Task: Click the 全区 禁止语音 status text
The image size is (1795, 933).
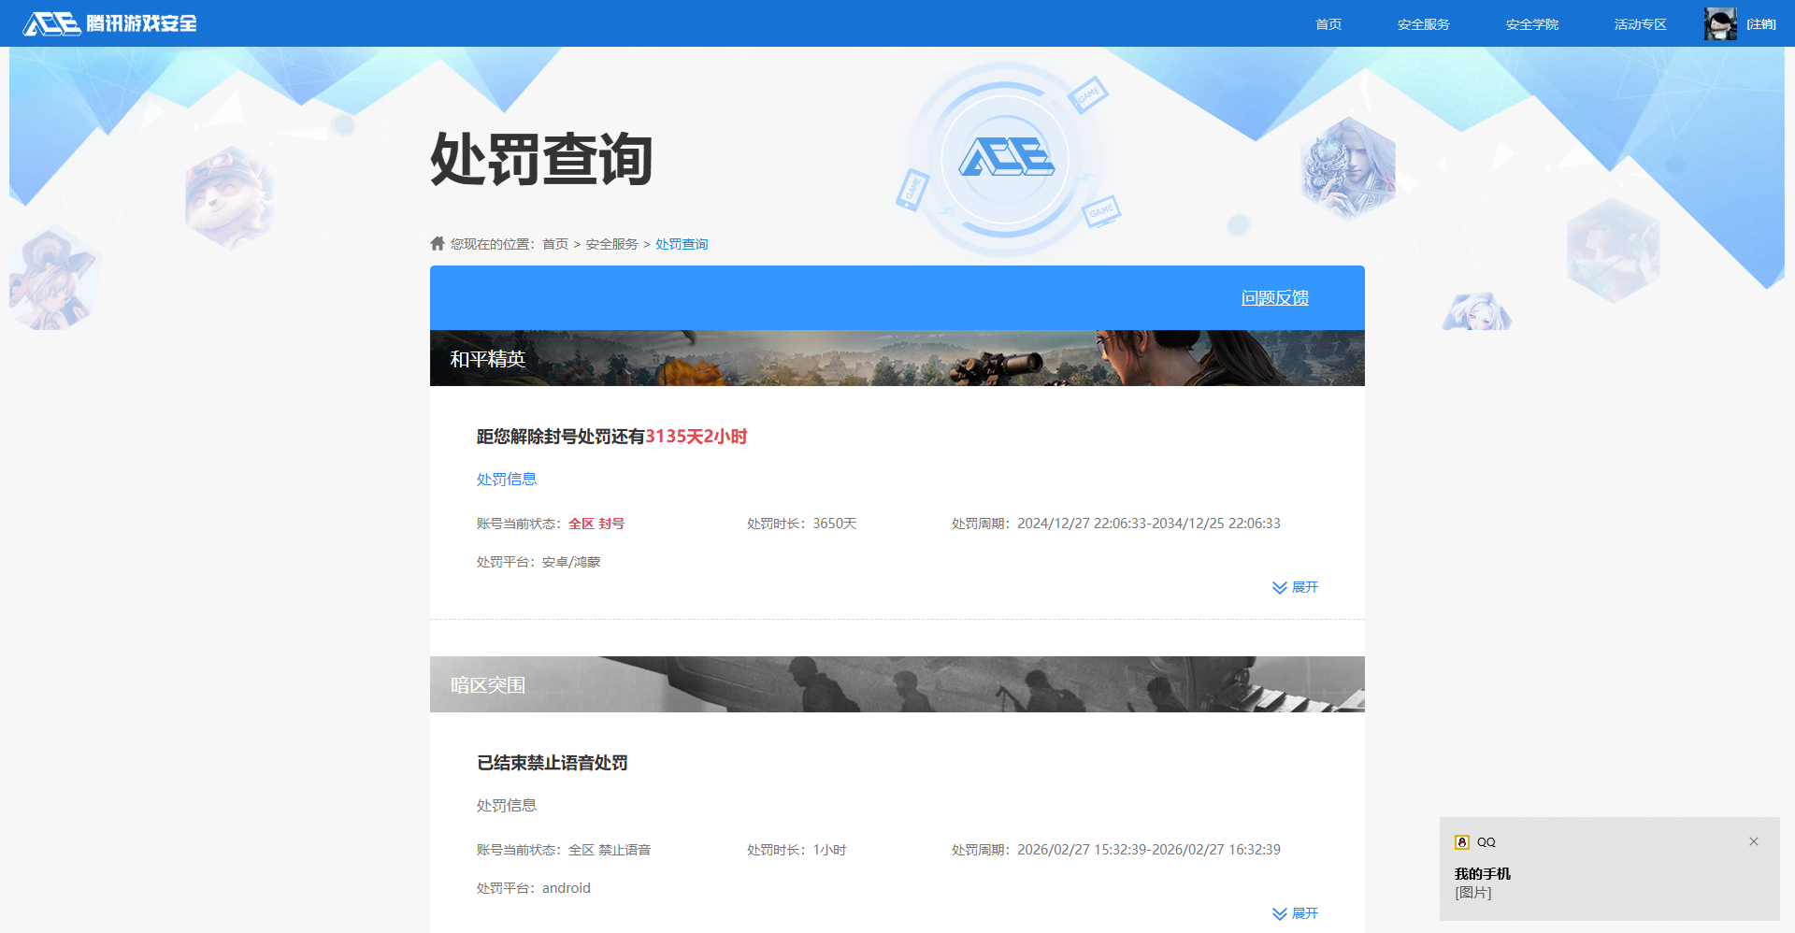Action: pyautogui.click(x=610, y=850)
